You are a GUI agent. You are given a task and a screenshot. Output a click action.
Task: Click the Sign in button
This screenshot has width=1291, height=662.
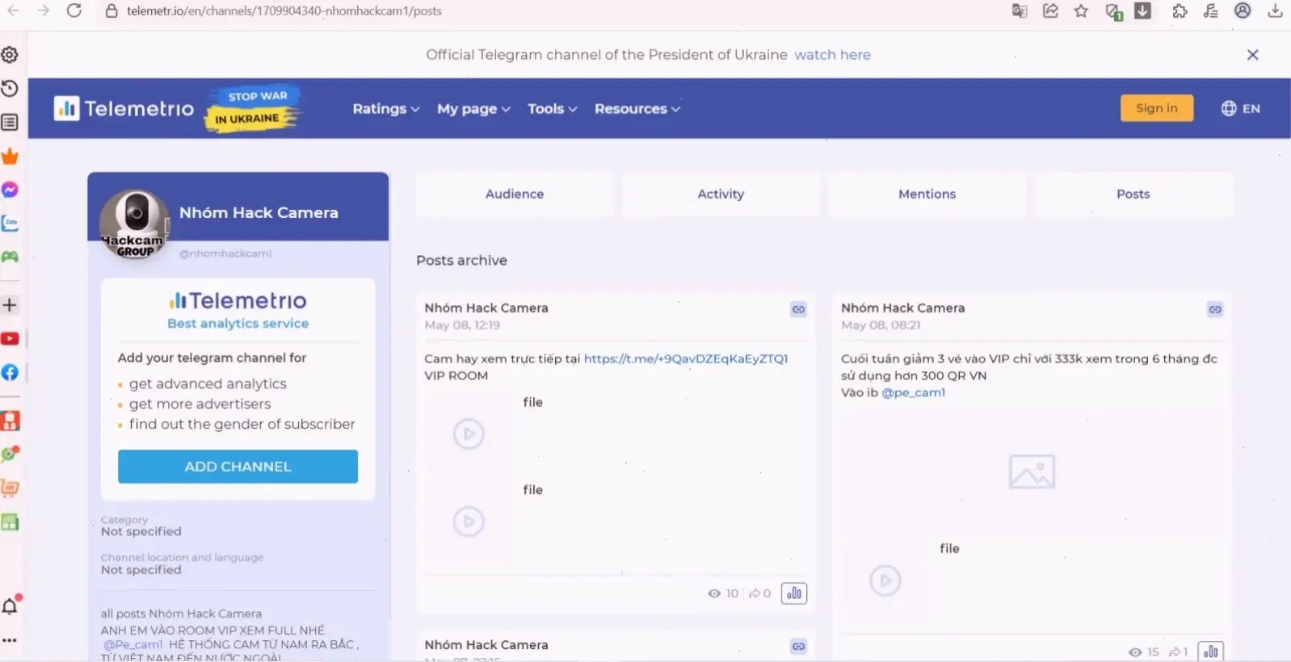1156,108
